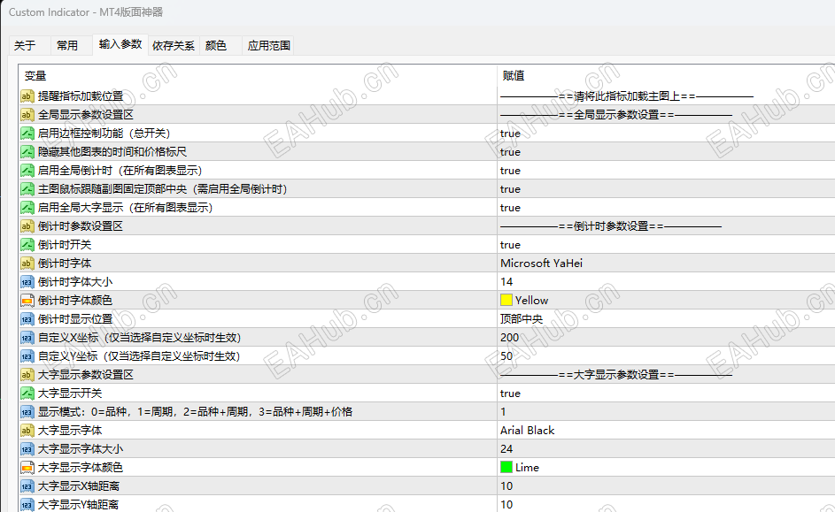835x512 pixels.
Task: Click the icon beside 主图鼠标跟随副图固定顶部中央
Action: [x=27, y=189]
